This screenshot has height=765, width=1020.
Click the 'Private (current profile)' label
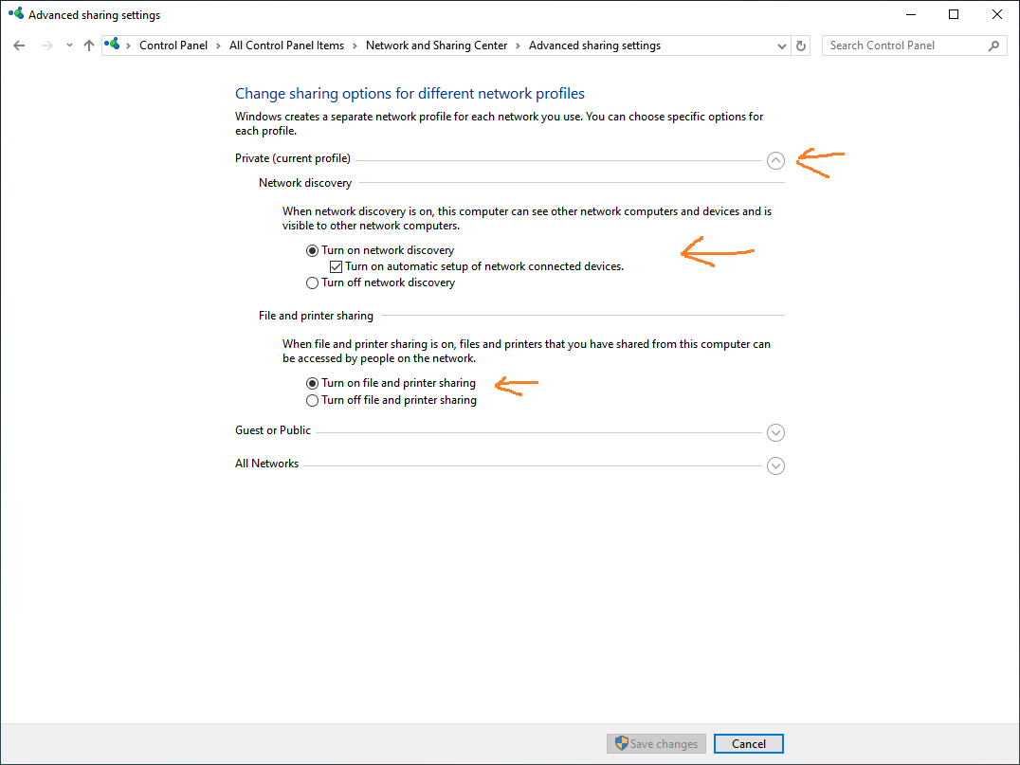(293, 158)
